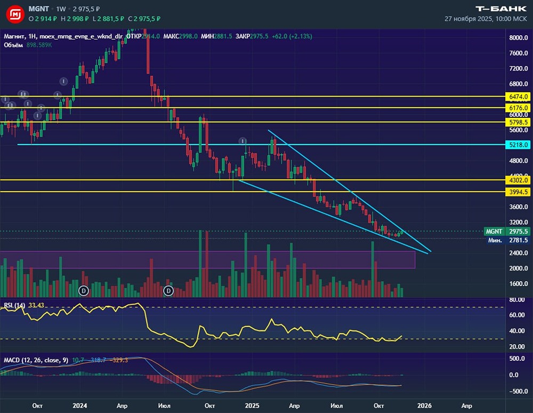The height and width of the screenshot is (413, 533).
Task: Click the -500.0 label on MACD axis
Action: tap(519, 391)
